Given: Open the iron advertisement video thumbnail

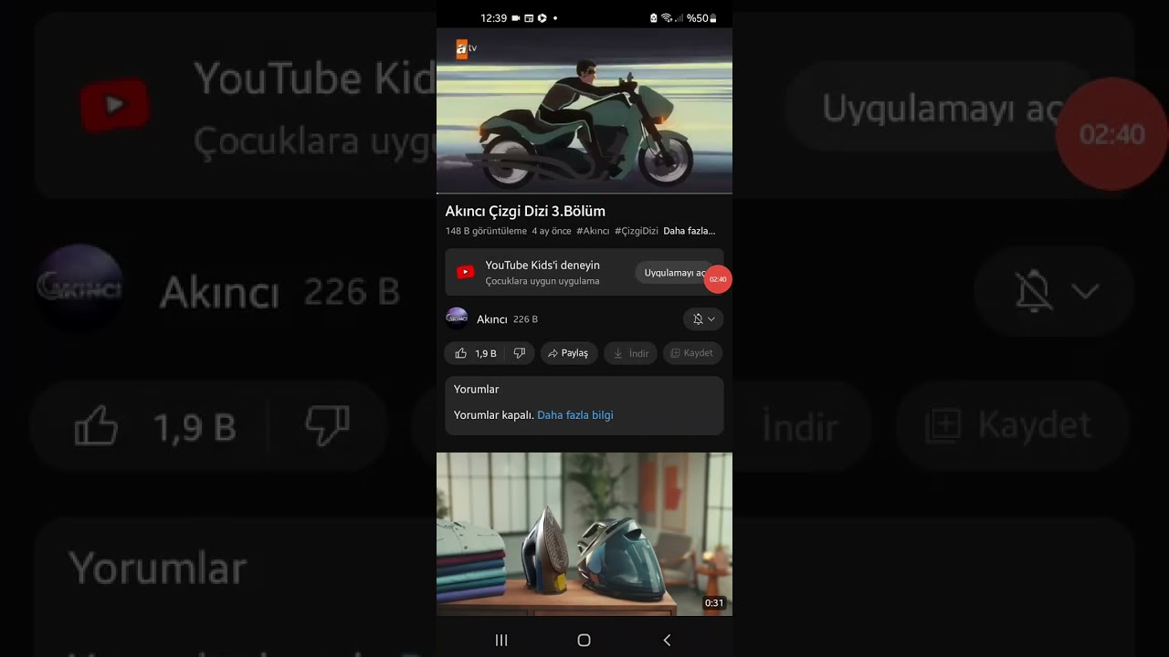Looking at the screenshot, I should tap(584, 534).
